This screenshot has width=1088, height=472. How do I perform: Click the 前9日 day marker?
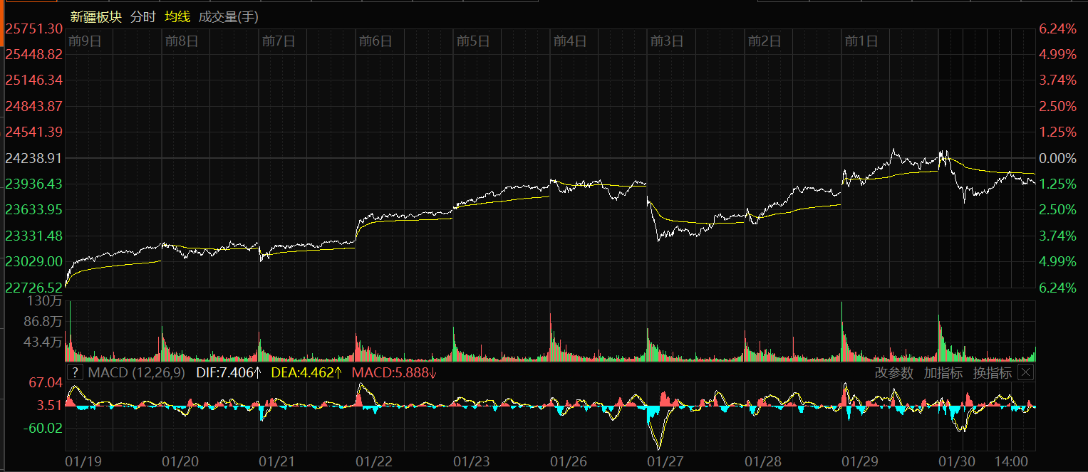point(85,41)
